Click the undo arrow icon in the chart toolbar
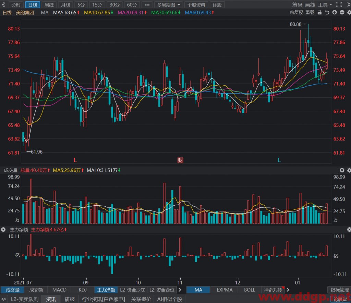 327,13
